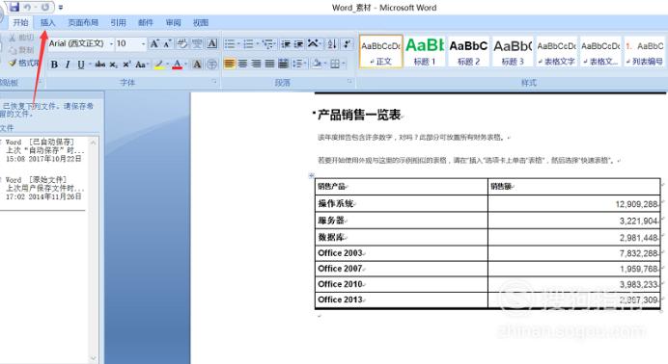Open the font name dropdown
The width and height of the screenshot is (668, 364).
(112, 43)
